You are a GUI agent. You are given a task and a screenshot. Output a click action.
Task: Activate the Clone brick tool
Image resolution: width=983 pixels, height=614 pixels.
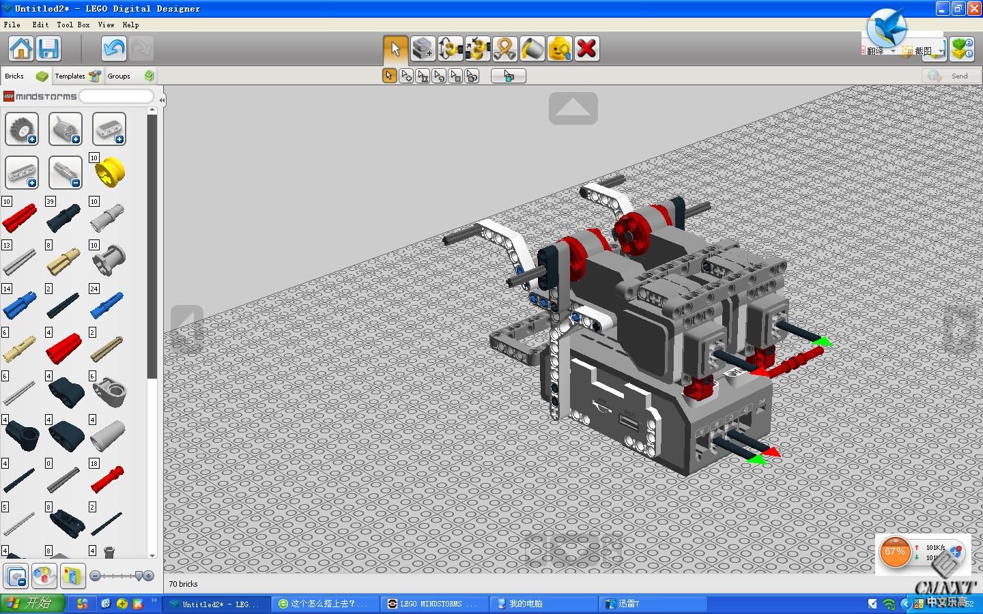tap(423, 49)
